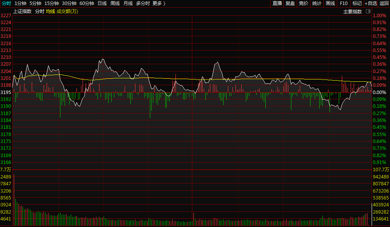Expand the 更多 periods dropdown
390x227 pixels.
pyautogui.click(x=159, y=3)
